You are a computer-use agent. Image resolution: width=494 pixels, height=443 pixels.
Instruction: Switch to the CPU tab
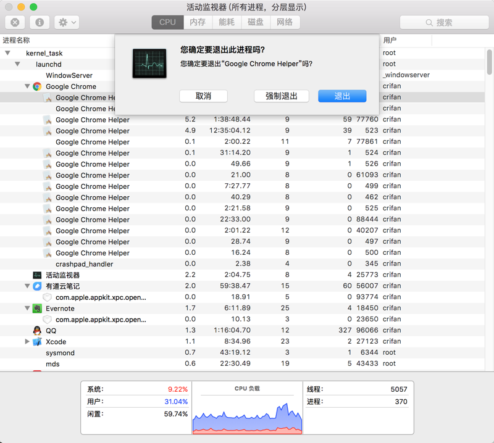[167, 22]
